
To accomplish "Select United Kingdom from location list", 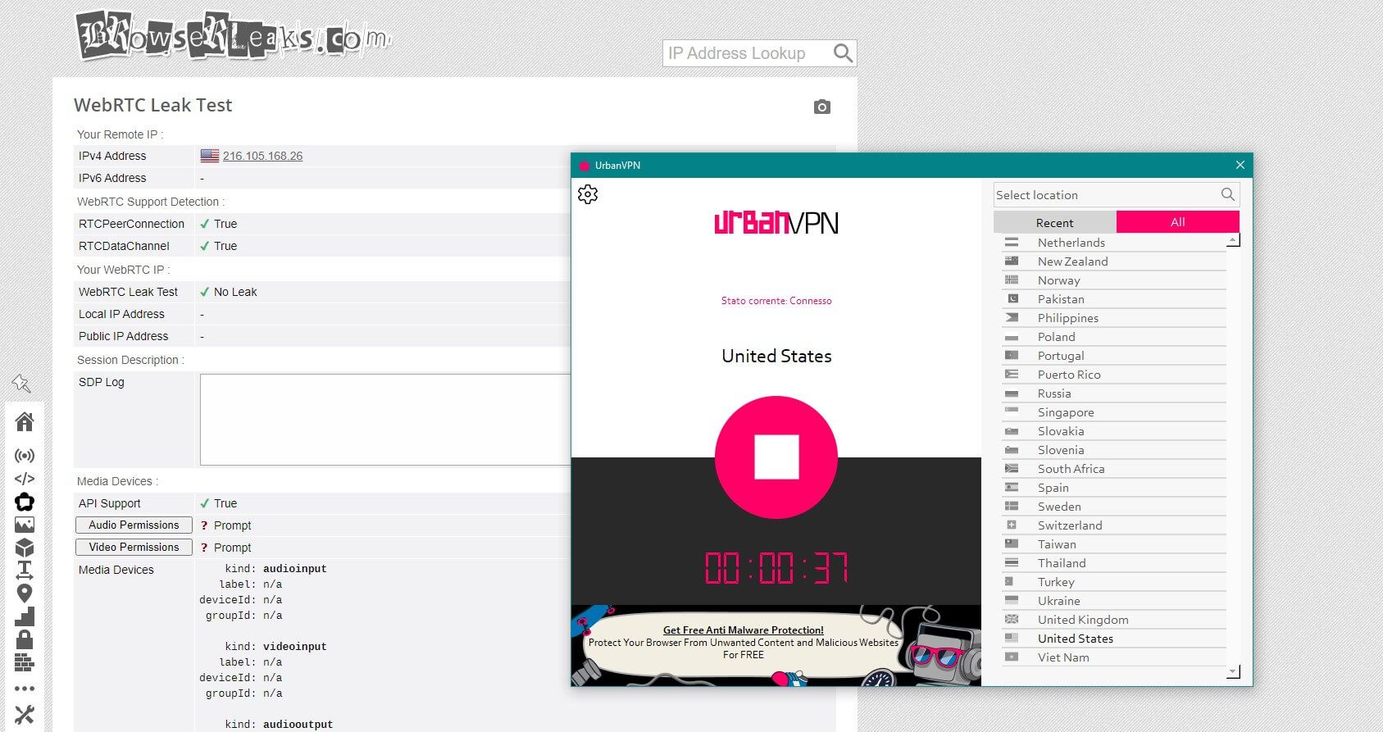I will (1114, 620).
